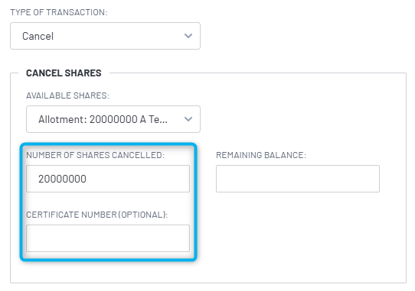Click the empty space right of transaction dropdown
Image resolution: width=415 pixels, height=291 pixels.
coord(305,36)
